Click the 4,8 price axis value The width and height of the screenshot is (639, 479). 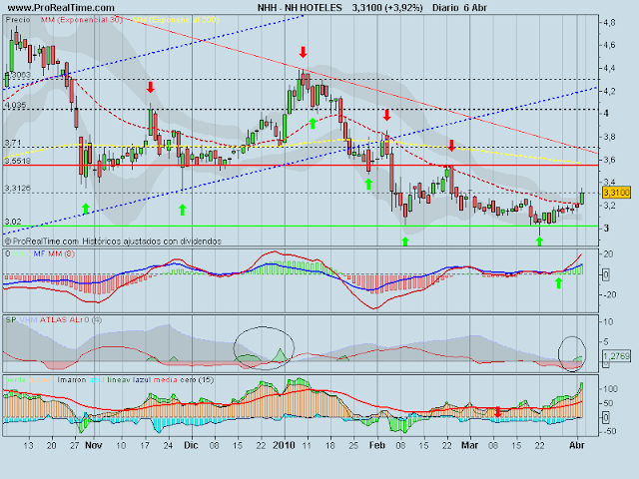(610, 23)
